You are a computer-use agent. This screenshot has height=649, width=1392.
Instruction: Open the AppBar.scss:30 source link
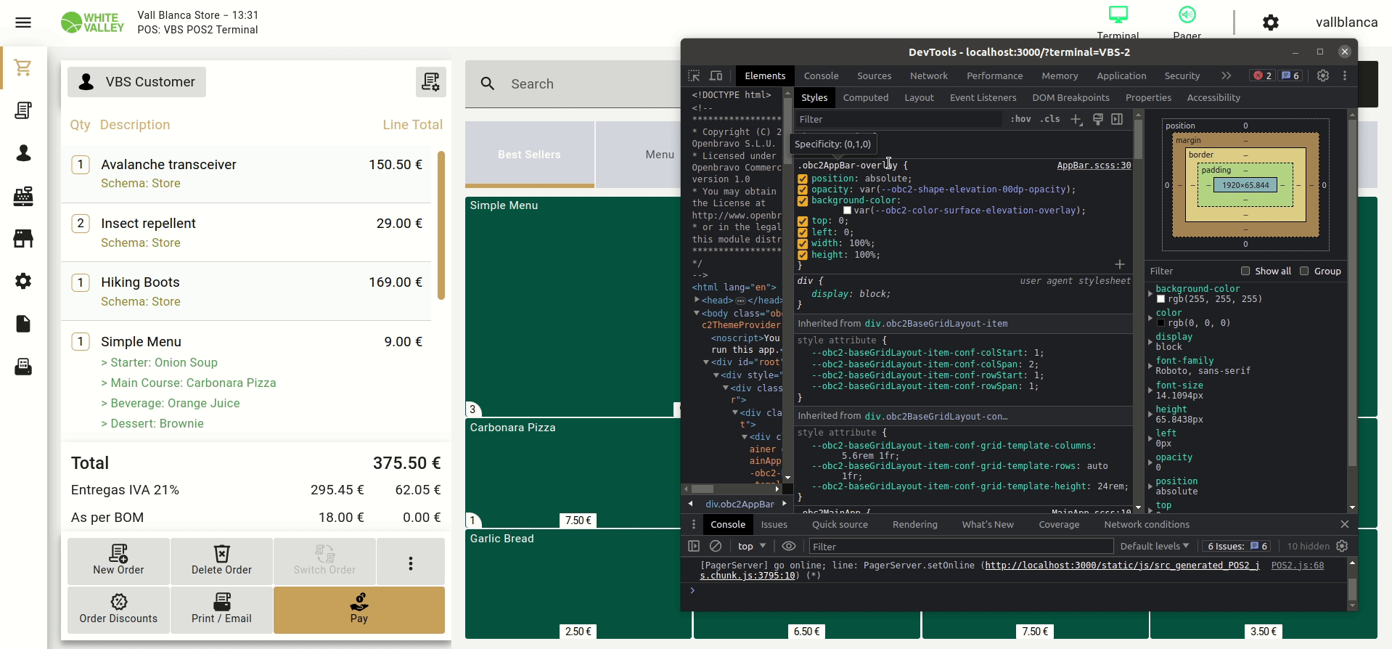pyautogui.click(x=1093, y=166)
